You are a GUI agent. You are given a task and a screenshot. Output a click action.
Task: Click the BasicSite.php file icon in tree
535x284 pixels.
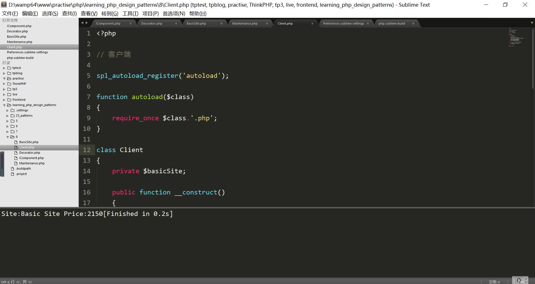(x=16, y=142)
